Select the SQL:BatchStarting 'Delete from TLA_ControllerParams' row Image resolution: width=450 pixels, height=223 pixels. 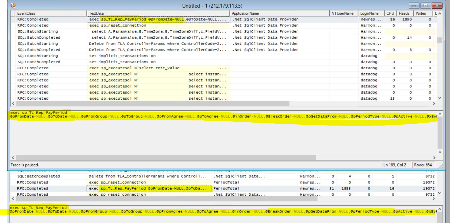(223, 44)
